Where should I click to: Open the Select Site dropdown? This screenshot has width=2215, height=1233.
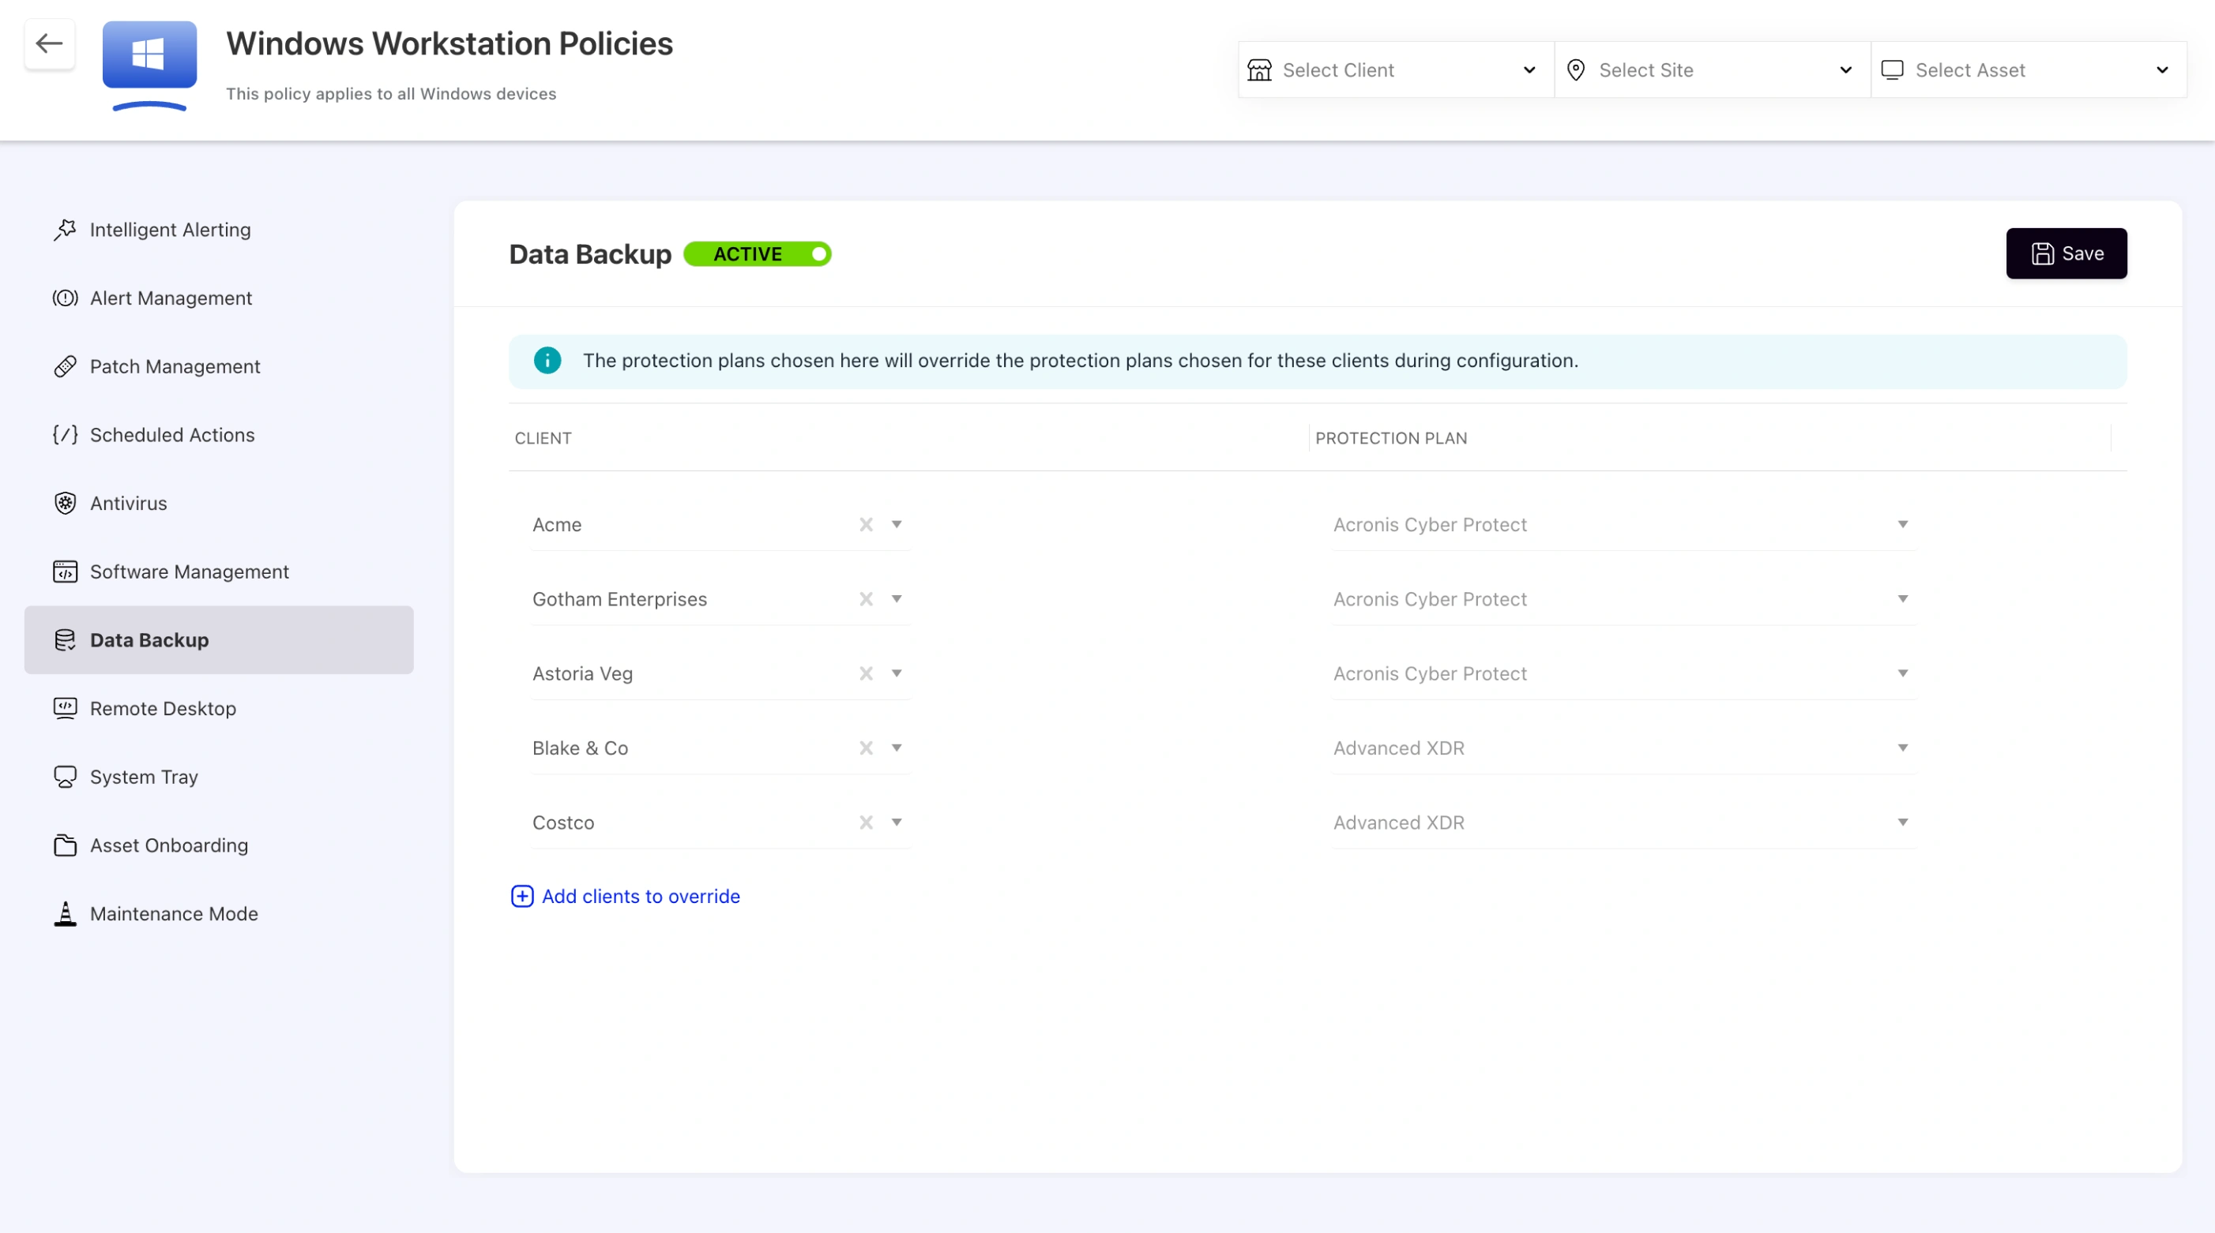click(1713, 69)
